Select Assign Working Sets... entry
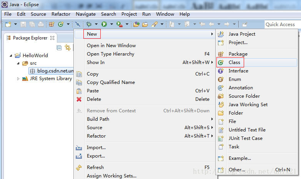The height and width of the screenshot is (179, 301). click(145, 176)
